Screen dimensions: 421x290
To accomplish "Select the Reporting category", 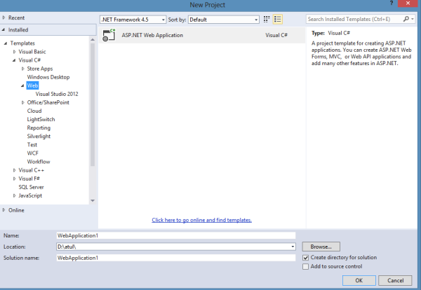I will pyautogui.click(x=39, y=128).
